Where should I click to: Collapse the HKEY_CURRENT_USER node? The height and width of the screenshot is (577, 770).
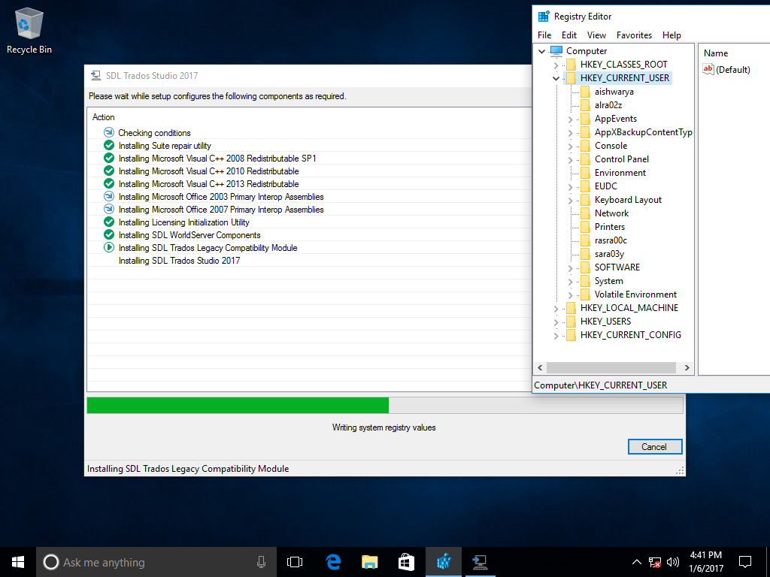point(556,78)
